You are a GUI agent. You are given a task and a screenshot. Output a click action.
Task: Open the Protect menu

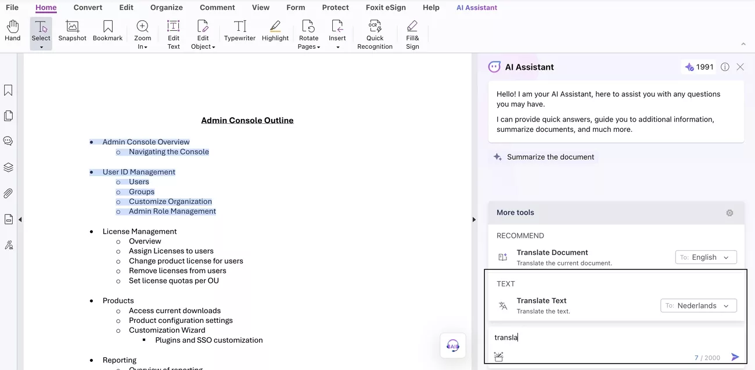335,8
